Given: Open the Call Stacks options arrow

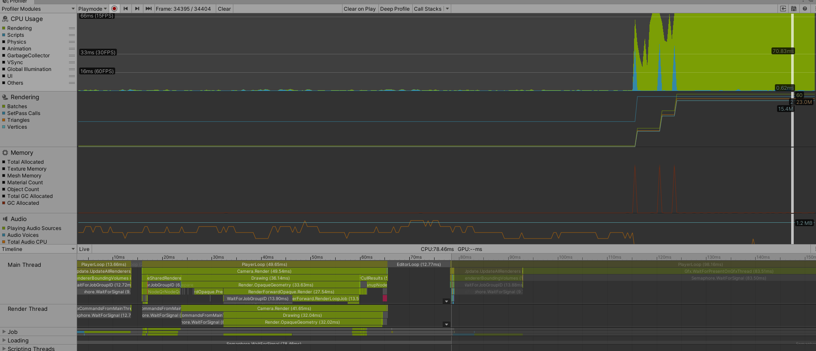Looking at the screenshot, I should pos(447,9).
